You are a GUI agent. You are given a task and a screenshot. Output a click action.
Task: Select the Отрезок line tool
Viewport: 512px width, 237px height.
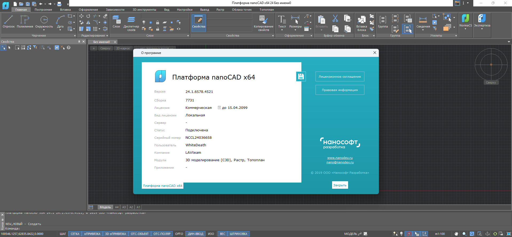coord(9,21)
